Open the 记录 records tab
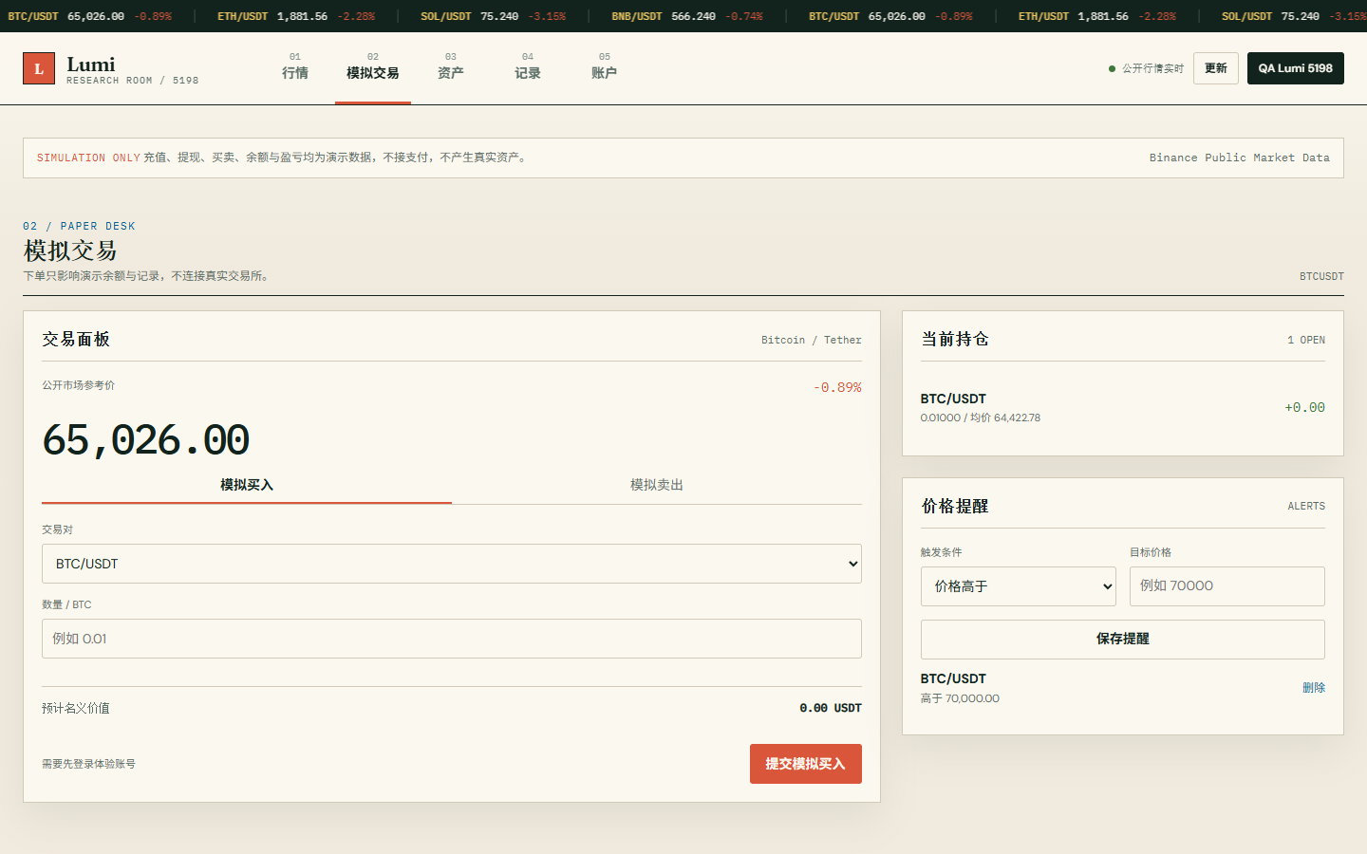Image resolution: width=1367 pixels, height=854 pixels. (x=528, y=67)
